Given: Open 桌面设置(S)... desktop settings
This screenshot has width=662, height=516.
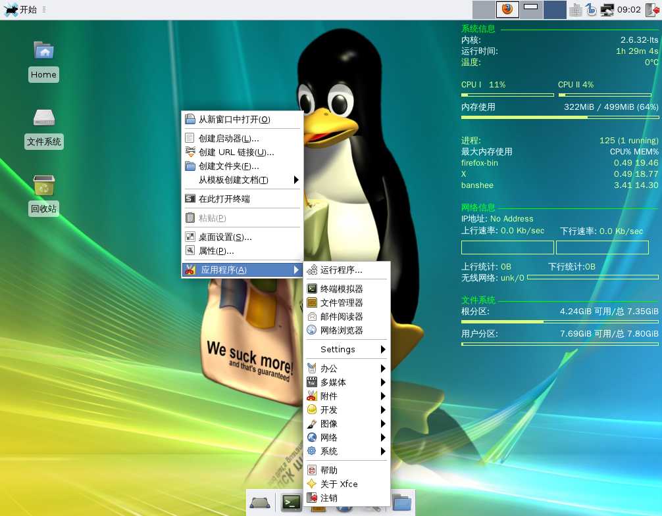Looking at the screenshot, I should tap(242, 237).
